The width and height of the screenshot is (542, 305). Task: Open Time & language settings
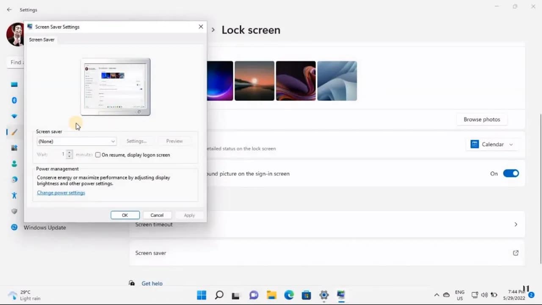14,179
